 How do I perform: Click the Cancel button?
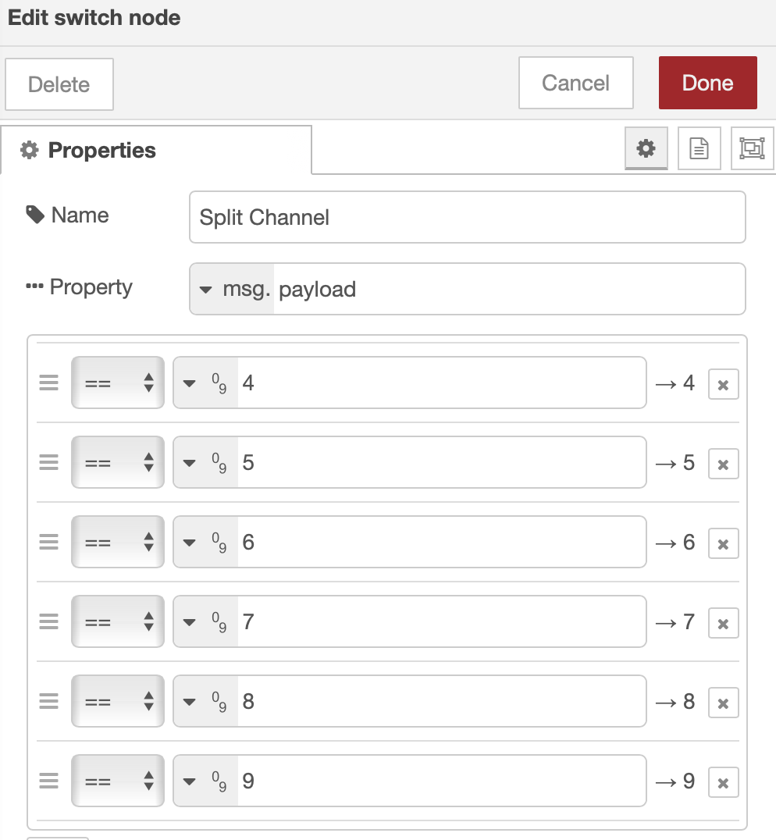click(x=575, y=84)
